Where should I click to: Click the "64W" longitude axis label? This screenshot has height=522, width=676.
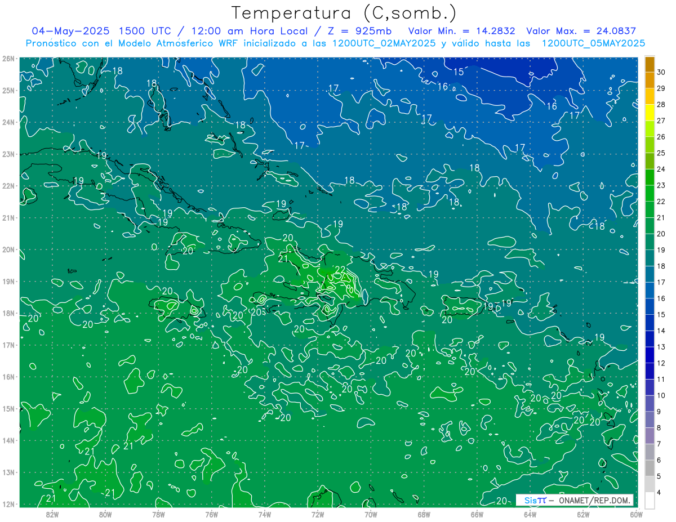point(530,514)
